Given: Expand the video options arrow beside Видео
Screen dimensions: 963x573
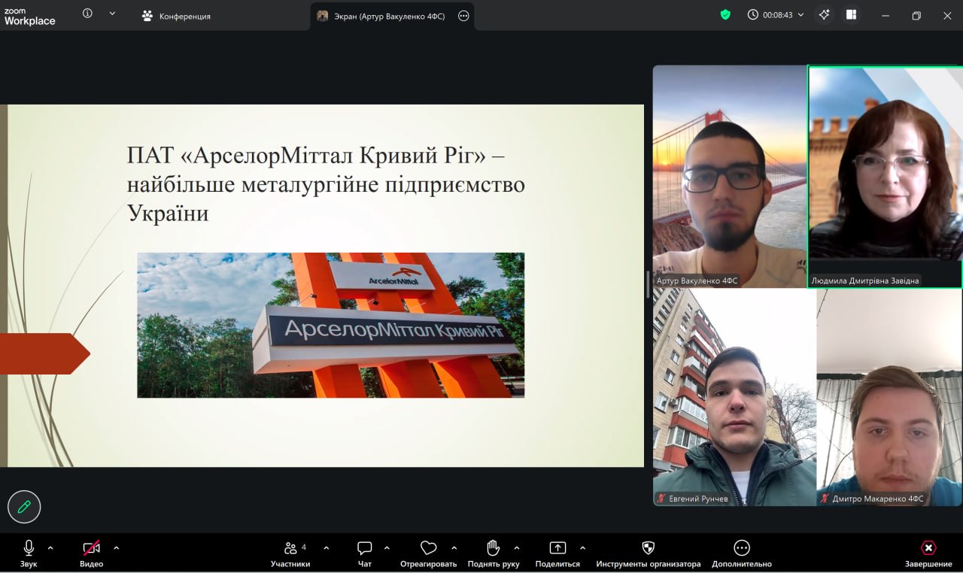Looking at the screenshot, I should tap(116, 547).
